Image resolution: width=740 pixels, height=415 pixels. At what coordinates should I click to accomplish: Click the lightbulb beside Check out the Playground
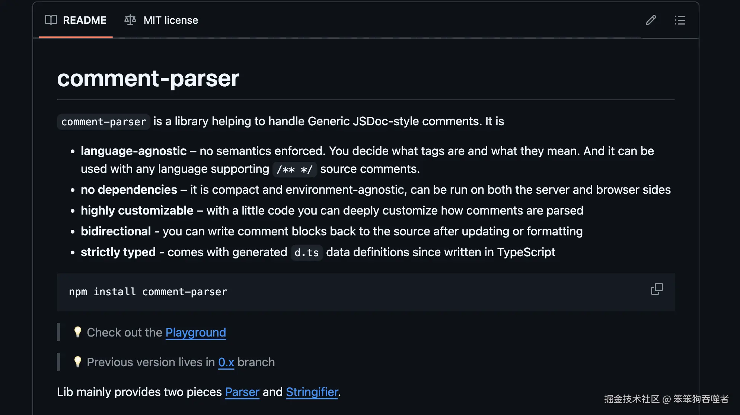(77, 332)
